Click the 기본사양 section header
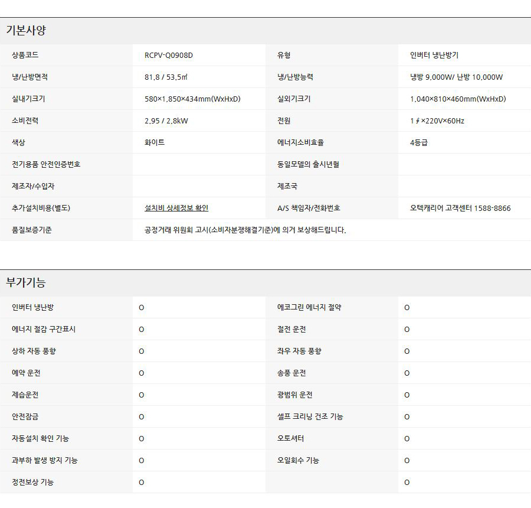The width and height of the screenshot is (531, 508). coord(26,31)
